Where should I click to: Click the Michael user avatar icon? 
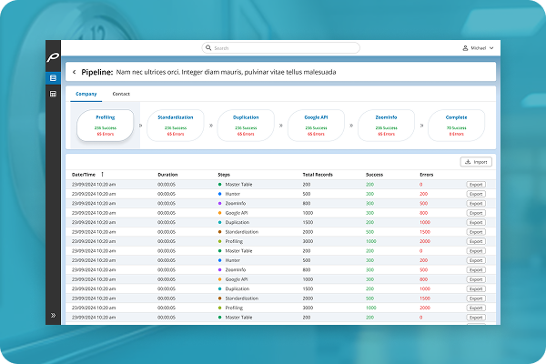click(x=465, y=47)
